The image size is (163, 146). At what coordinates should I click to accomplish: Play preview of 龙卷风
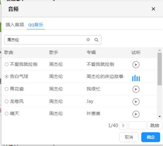(136, 102)
